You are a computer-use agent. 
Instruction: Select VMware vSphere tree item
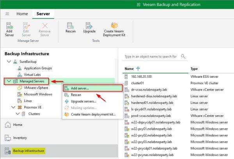coord(36,88)
